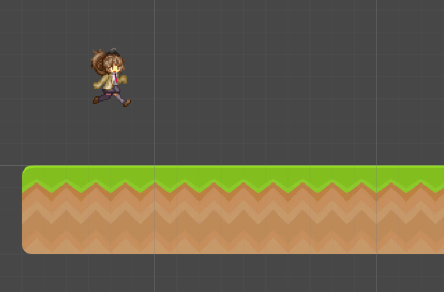444x292 pixels.
Task: Click the character's red necktie
Action: pos(117,79)
